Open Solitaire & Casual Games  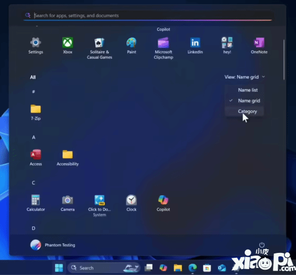[x=100, y=48]
